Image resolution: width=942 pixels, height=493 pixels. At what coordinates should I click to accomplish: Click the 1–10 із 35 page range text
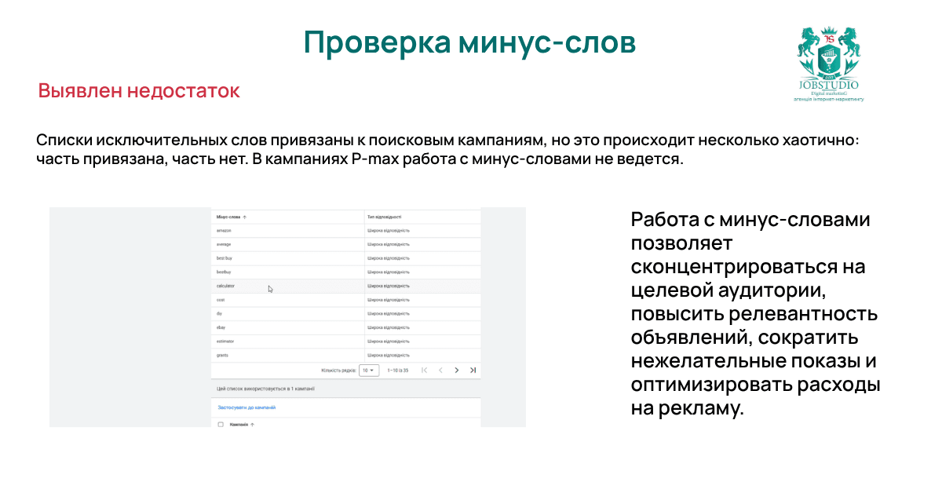[398, 370]
